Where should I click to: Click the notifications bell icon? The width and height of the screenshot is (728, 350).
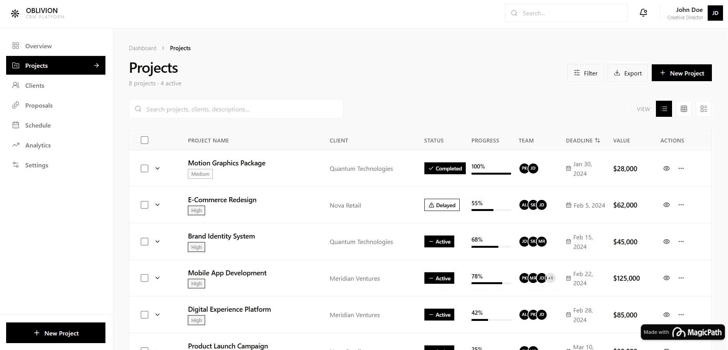[x=643, y=13]
